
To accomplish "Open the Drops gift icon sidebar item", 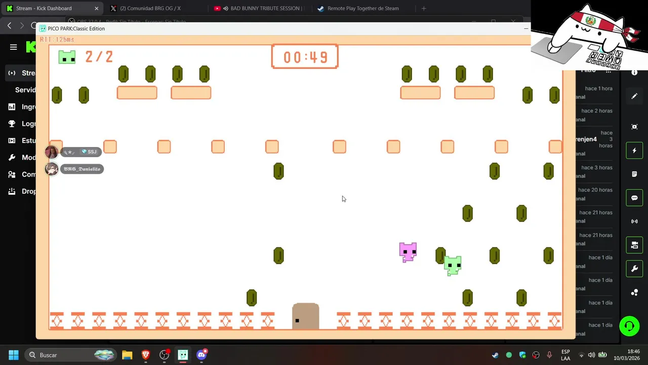I will point(12,191).
